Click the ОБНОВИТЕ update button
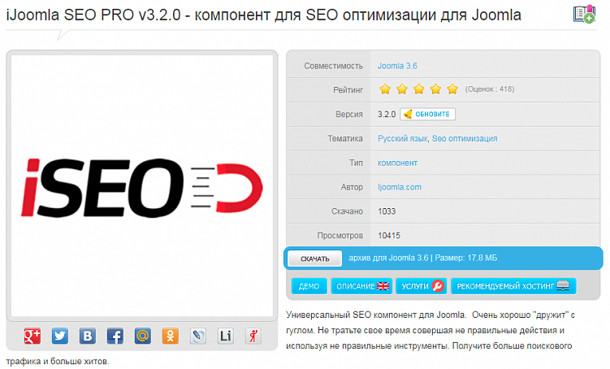Viewport: 610px width, 369px height. coord(427,114)
